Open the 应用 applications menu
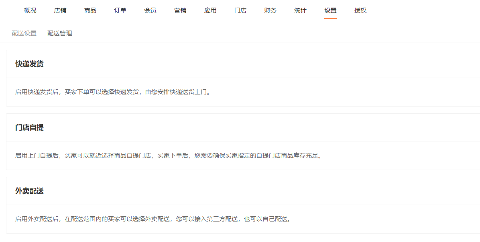The height and width of the screenshot is (242, 480). click(210, 10)
